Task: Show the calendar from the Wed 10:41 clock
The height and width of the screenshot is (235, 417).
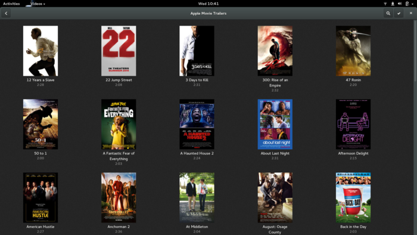Action: (208, 4)
